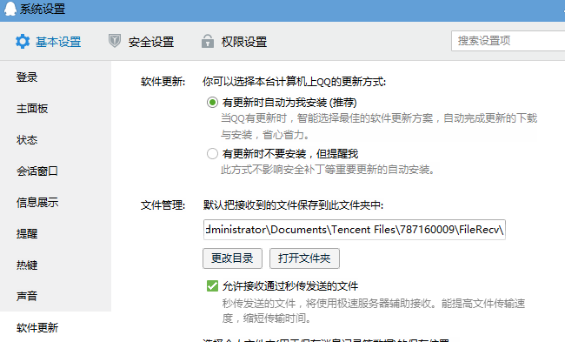Image resolution: width=565 pixels, height=342 pixels.
Task: Focus the 搜索设置项 search box
Action: pos(508,41)
